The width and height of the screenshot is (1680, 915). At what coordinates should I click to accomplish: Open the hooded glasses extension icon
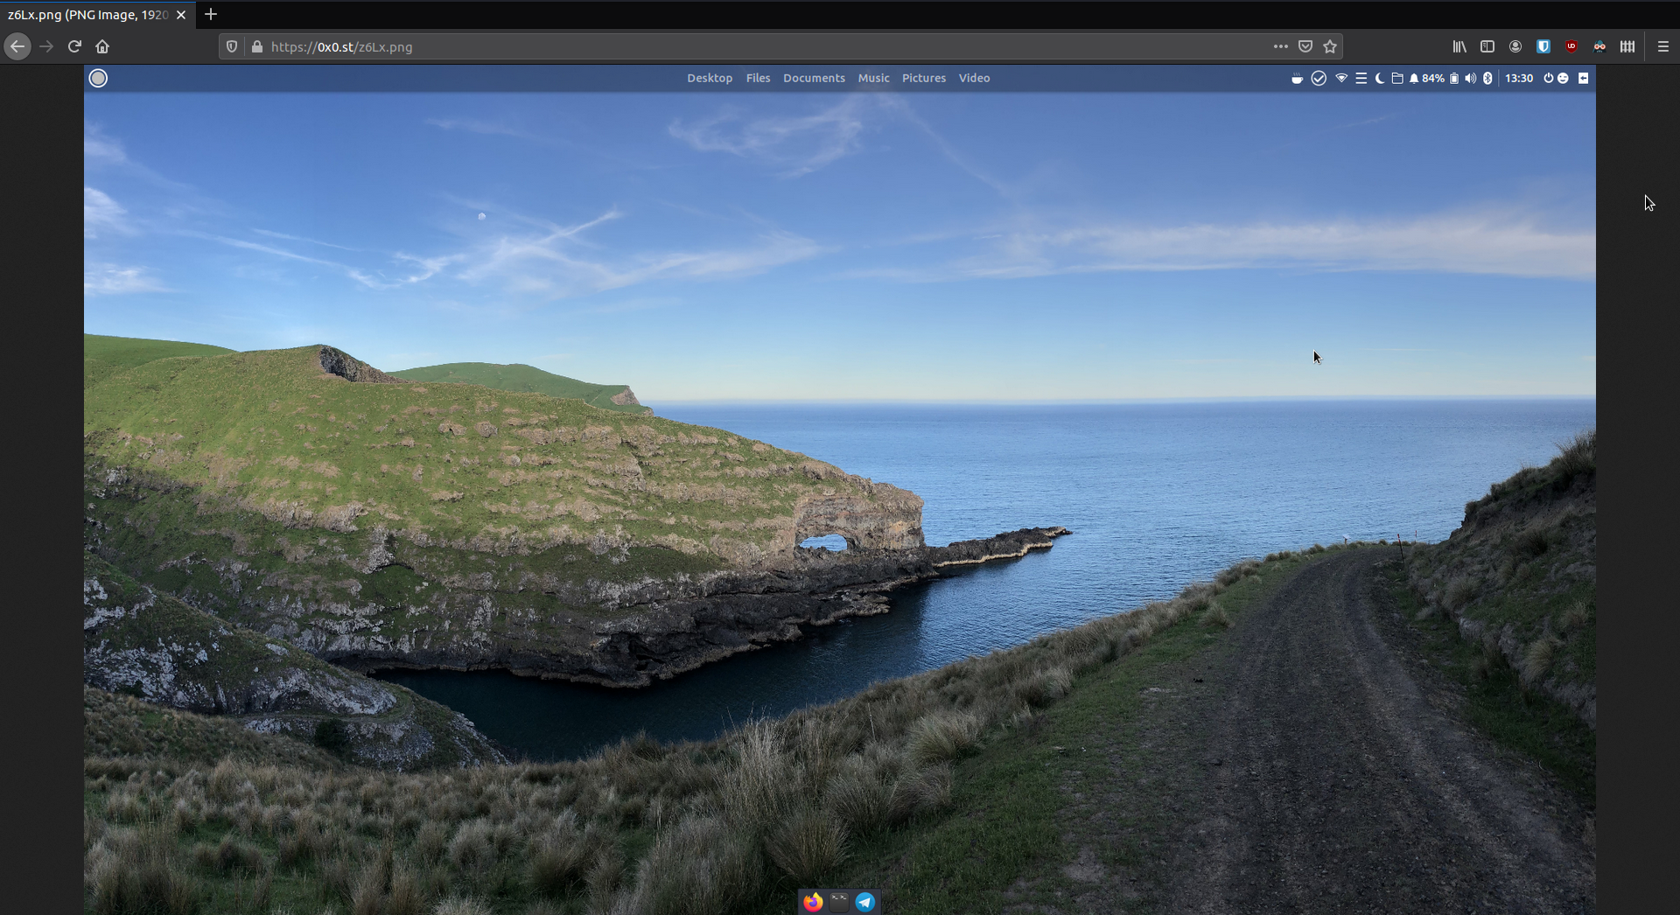(x=1599, y=46)
